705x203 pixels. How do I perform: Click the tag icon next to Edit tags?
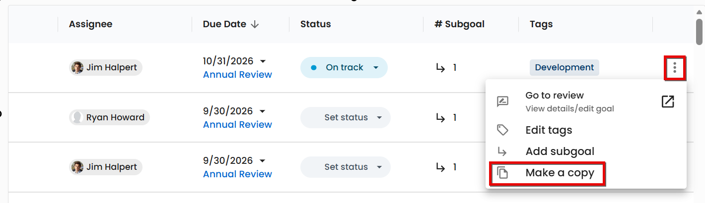(502, 130)
